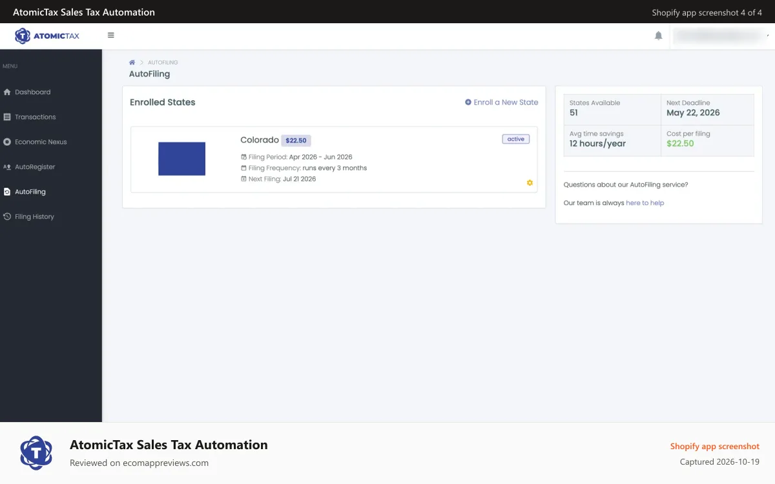Select AutoFiling in the sidebar
The height and width of the screenshot is (484, 775).
(x=30, y=192)
